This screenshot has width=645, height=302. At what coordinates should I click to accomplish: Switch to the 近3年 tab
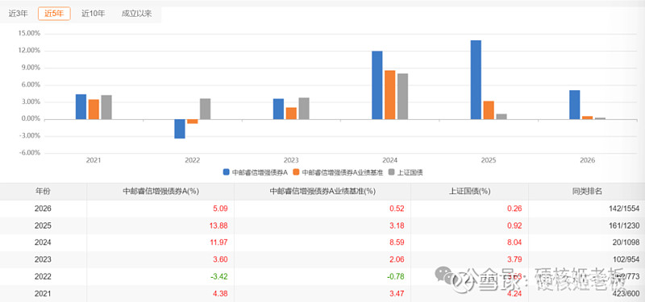click(x=18, y=14)
